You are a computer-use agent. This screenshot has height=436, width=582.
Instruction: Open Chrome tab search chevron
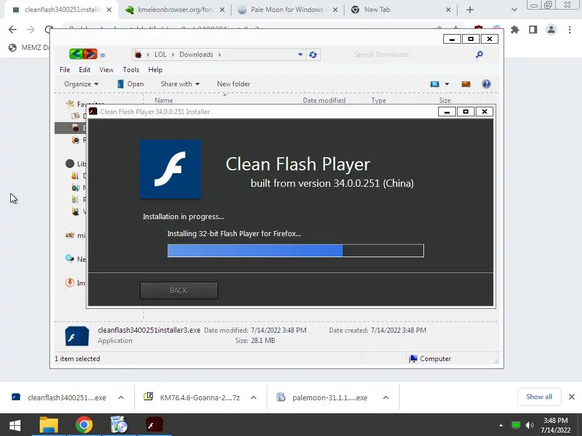coord(514,10)
